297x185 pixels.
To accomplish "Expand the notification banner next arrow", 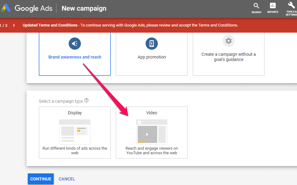I will (14, 25).
